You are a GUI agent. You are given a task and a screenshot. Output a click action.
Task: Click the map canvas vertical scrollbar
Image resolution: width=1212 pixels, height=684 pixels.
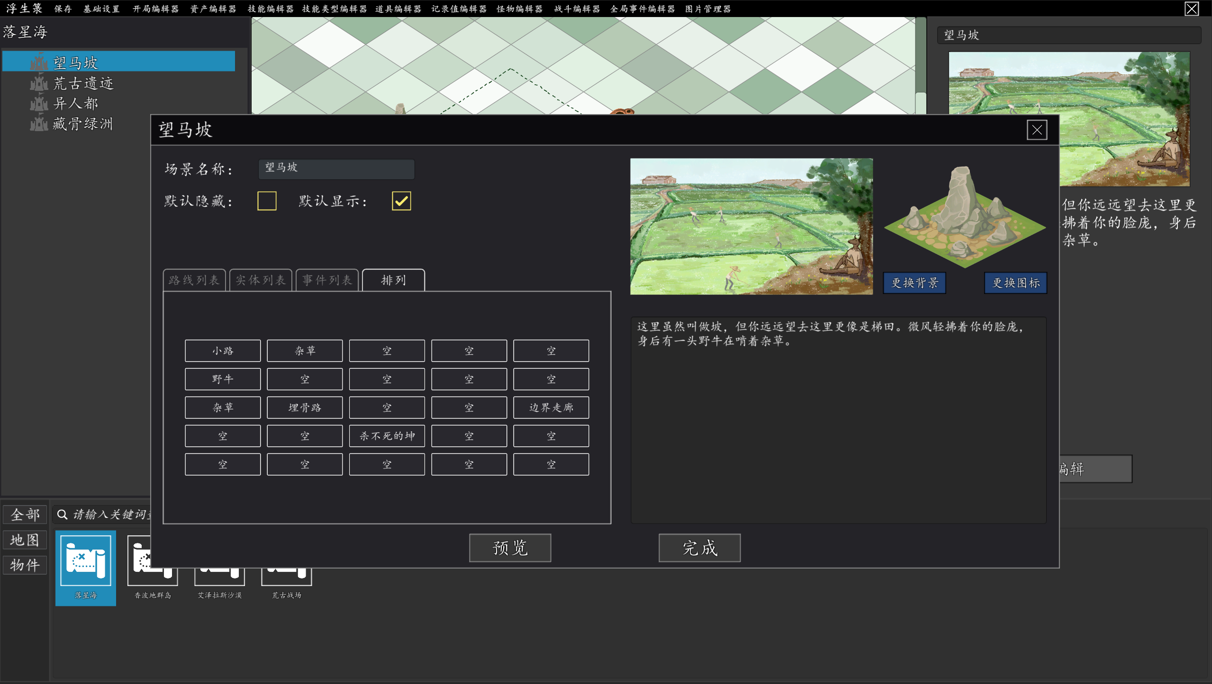921,65
